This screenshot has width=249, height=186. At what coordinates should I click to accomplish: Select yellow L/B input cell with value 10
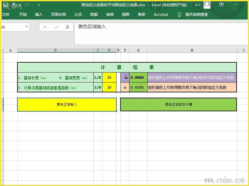(x=109, y=77)
